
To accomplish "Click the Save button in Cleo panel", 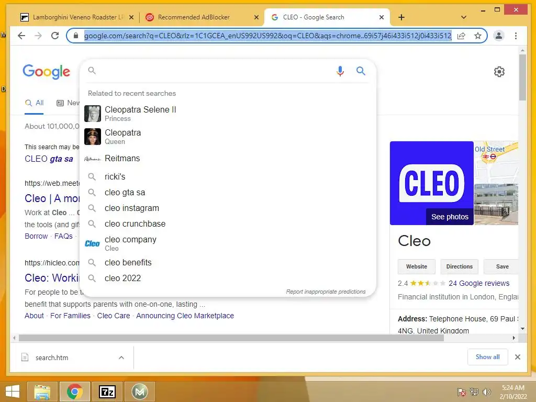I will click(502, 266).
